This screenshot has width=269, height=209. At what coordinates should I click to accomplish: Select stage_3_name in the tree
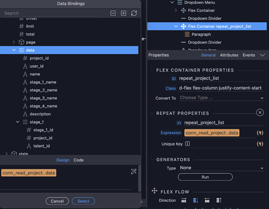point(44,98)
